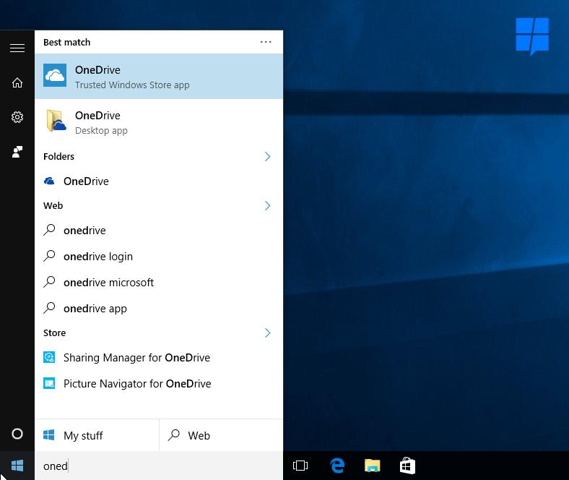Click the "Best match" heading text
Screen dimensions: 569x480
66,43
